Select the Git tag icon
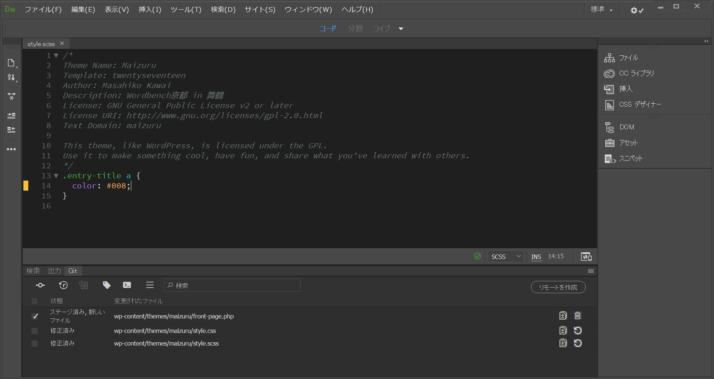The height and width of the screenshot is (379, 714). coord(107,285)
